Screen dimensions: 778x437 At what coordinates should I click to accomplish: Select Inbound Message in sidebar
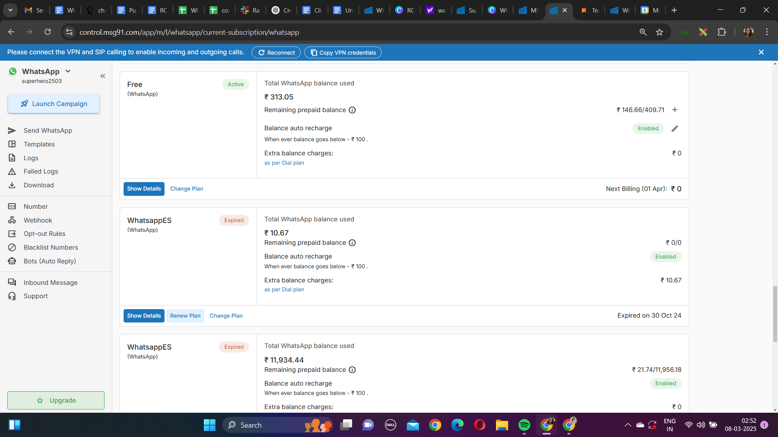click(x=50, y=282)
